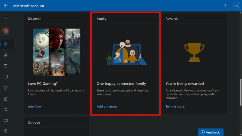This screenshot has height=136, width=242.
Task: Click the Microsoft account title
Action: click(x=29, y=6)
